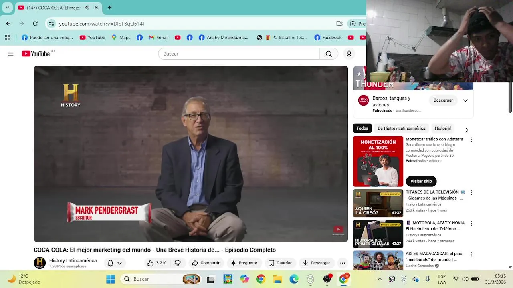View site information icon in address bar
Image resolution: width=513 pixels, height=288 pixels.
coord(51,24)
